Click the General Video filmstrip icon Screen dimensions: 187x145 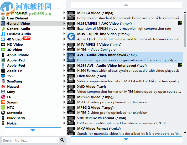pos(3,23)
